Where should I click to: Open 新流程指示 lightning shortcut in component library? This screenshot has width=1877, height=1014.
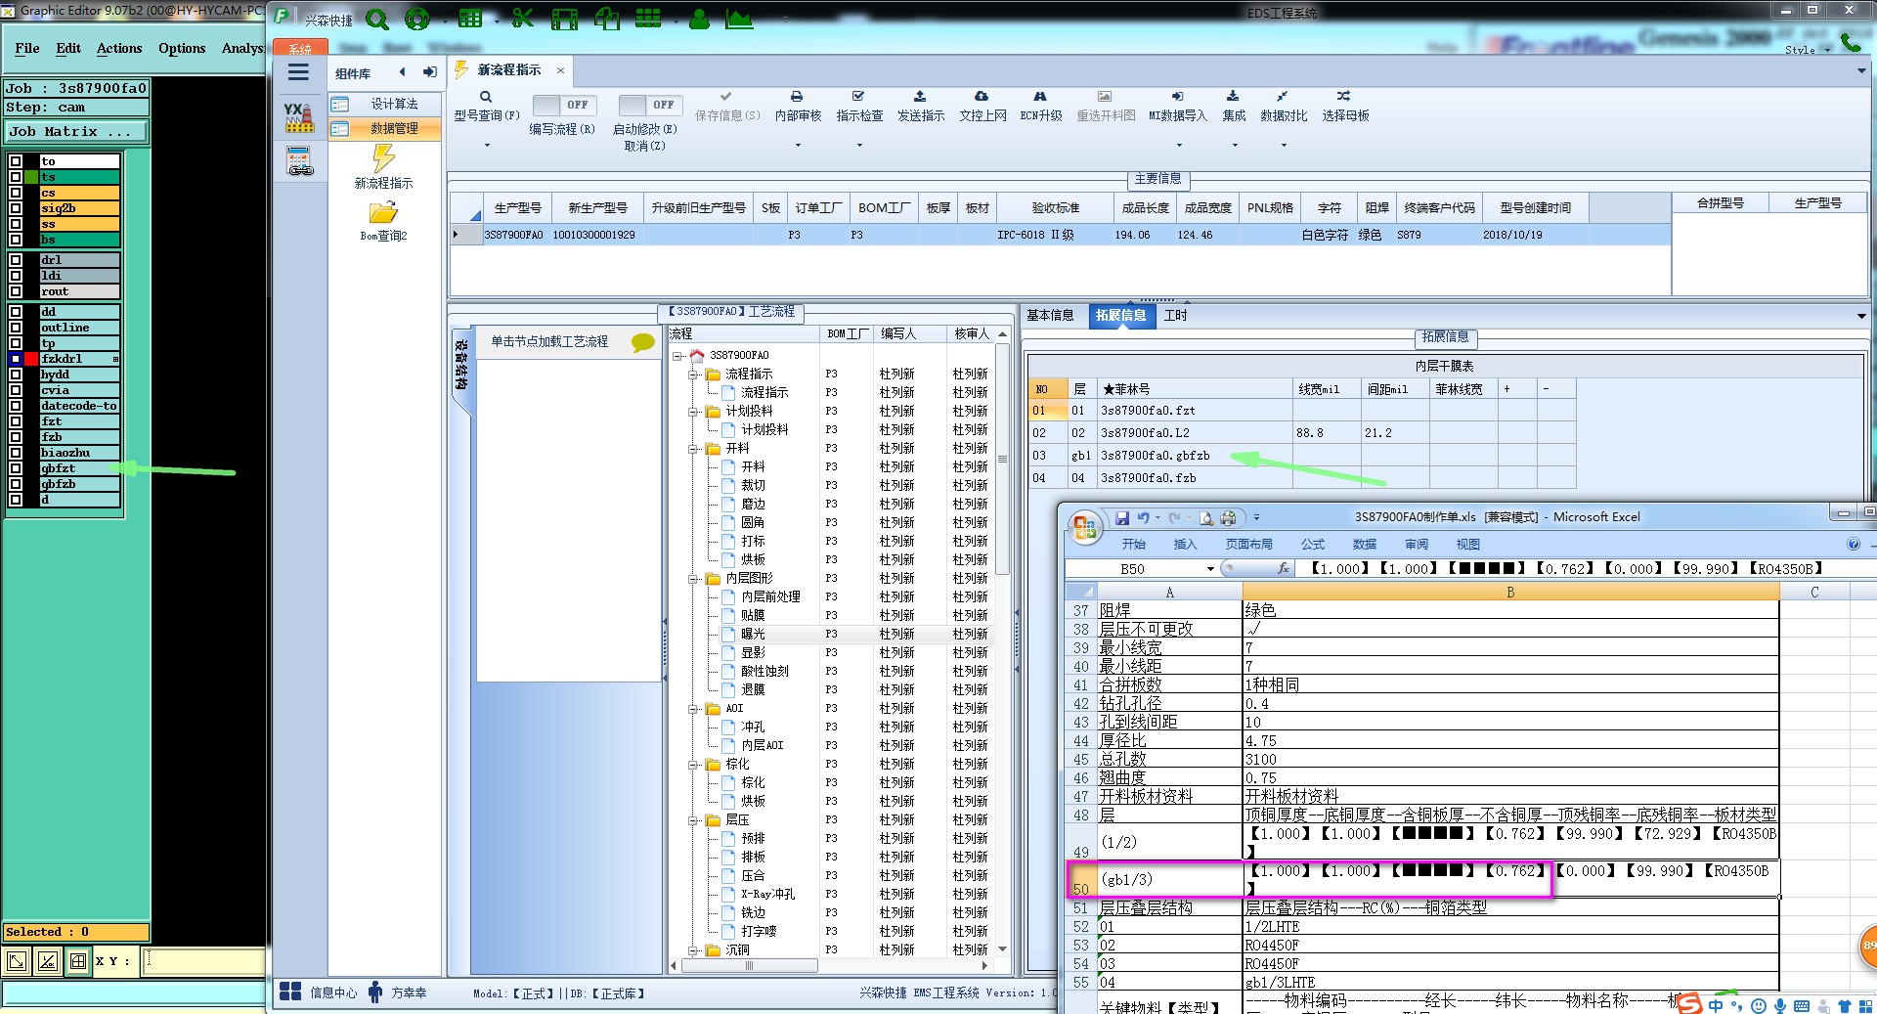point(383,166)
